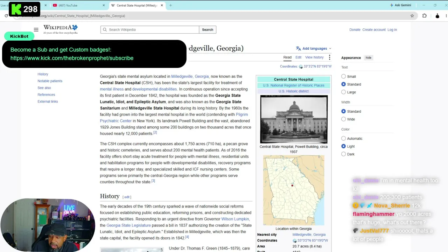
Task: Click the edit link beside History heading
Action: tap(127, 197)
